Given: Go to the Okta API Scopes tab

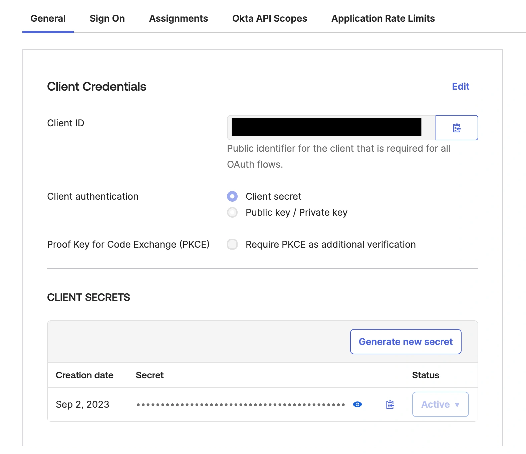Looking at the screenshot, I should pyautogui.click(x=270, y=18).
